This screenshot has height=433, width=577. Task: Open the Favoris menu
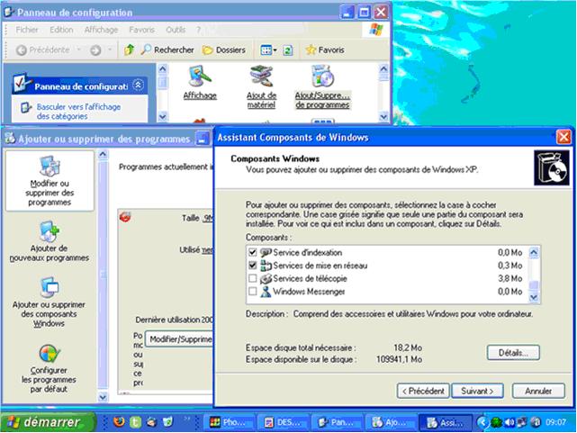[x=141, y=30]
